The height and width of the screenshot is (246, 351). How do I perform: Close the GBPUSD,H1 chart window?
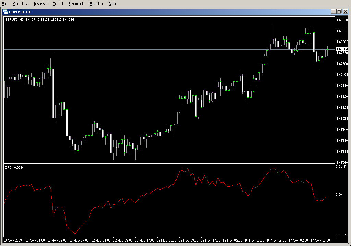point(346,12)
